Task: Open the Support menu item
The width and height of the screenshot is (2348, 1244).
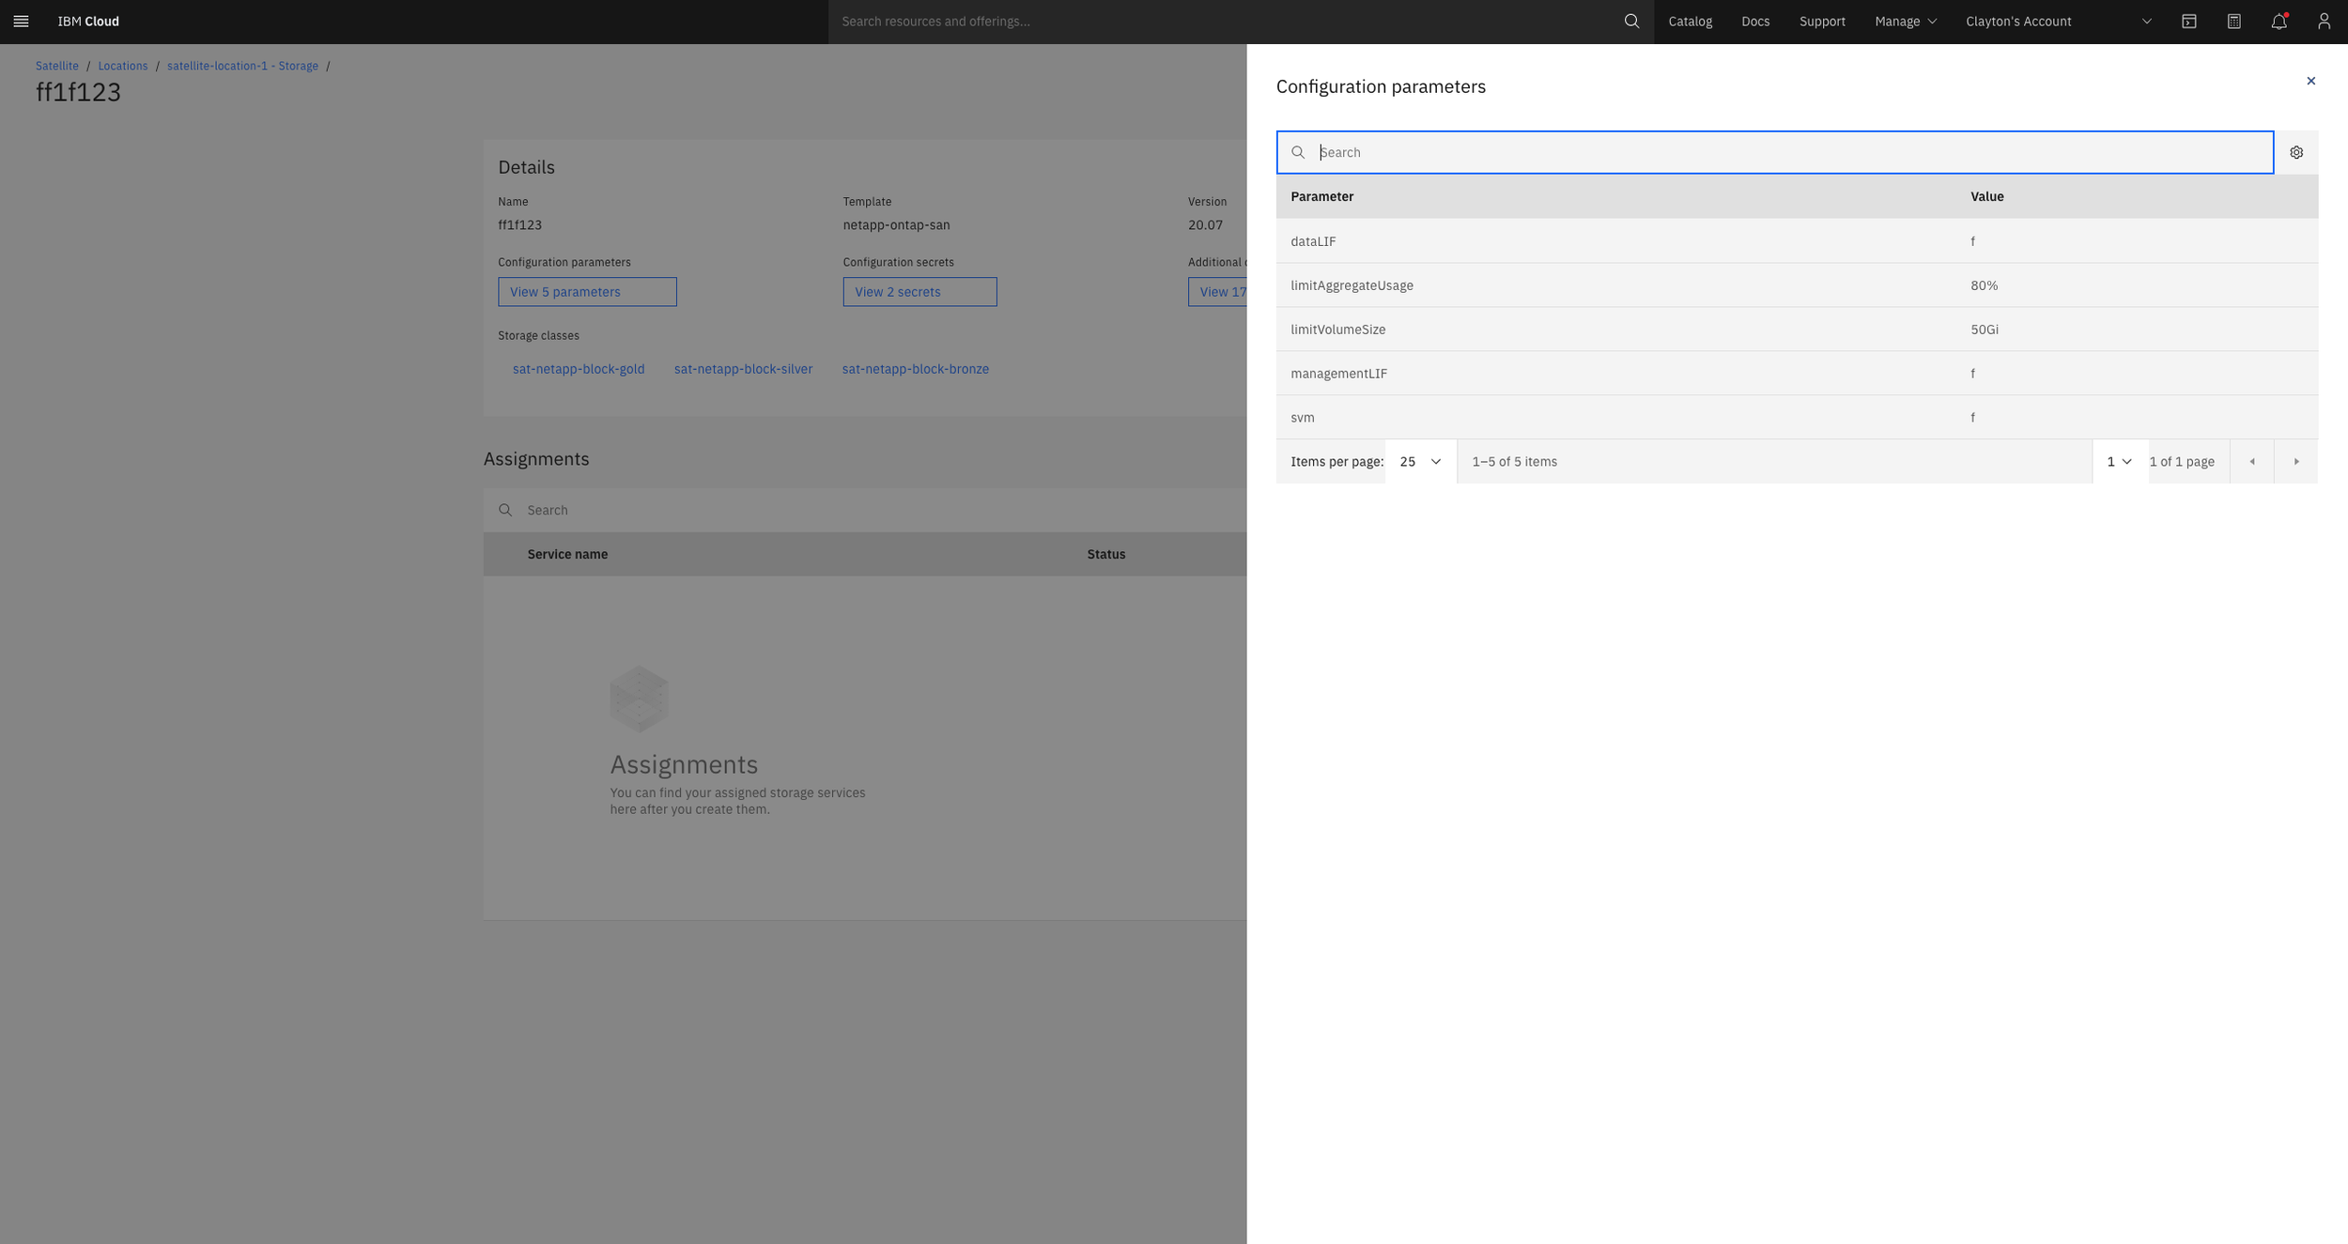Action: point(1821,22)
